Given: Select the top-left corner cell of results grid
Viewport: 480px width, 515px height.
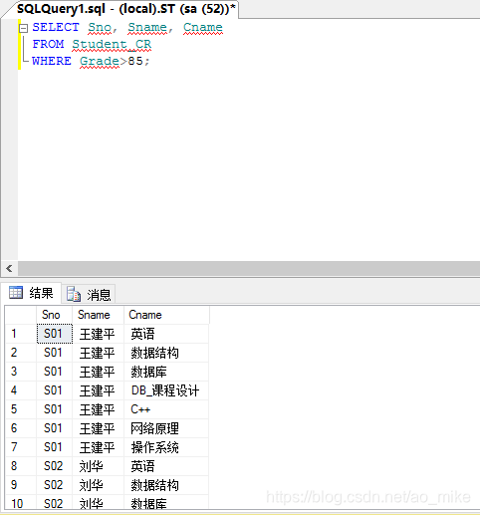Looking at the screenshot, I should 21,315.
